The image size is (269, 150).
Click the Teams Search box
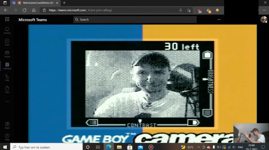(x=135, y=20)
